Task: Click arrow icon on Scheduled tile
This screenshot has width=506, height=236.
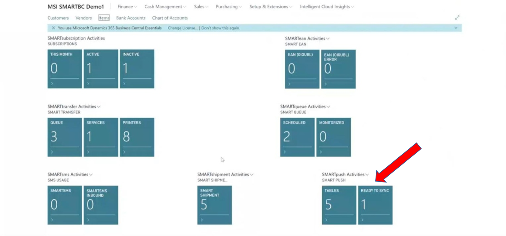Action: pos(285,152)
